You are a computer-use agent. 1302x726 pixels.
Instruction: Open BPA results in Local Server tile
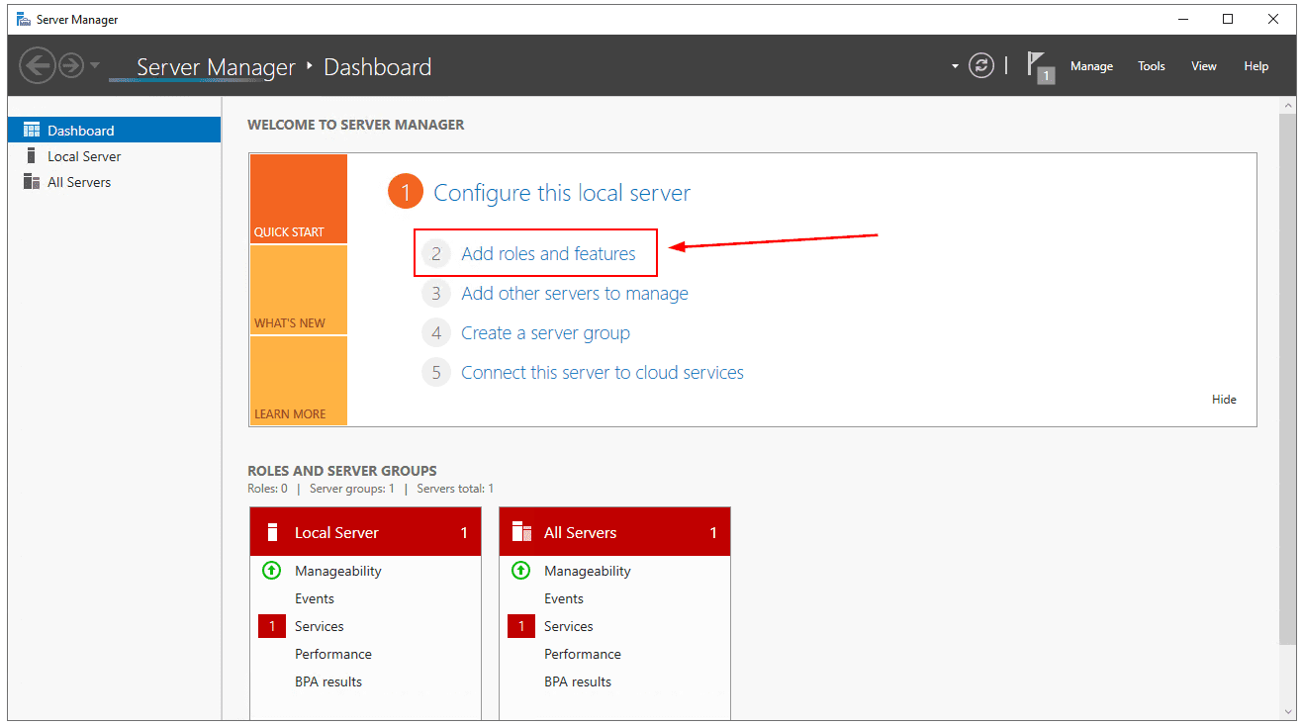[x=328, y=681]
